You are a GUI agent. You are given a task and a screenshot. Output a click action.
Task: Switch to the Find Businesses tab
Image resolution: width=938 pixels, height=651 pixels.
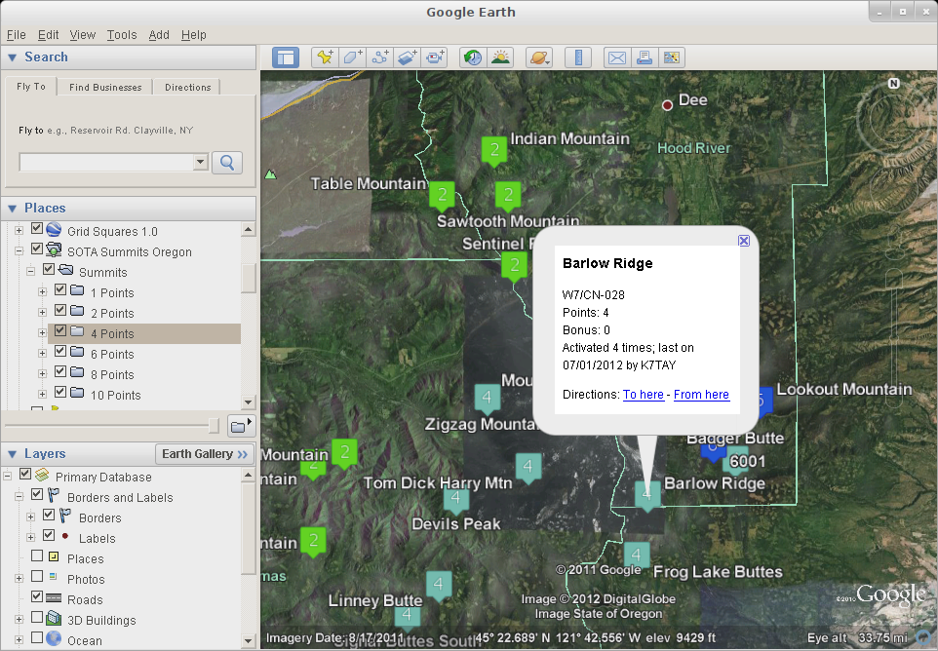(x=105, y=88)
